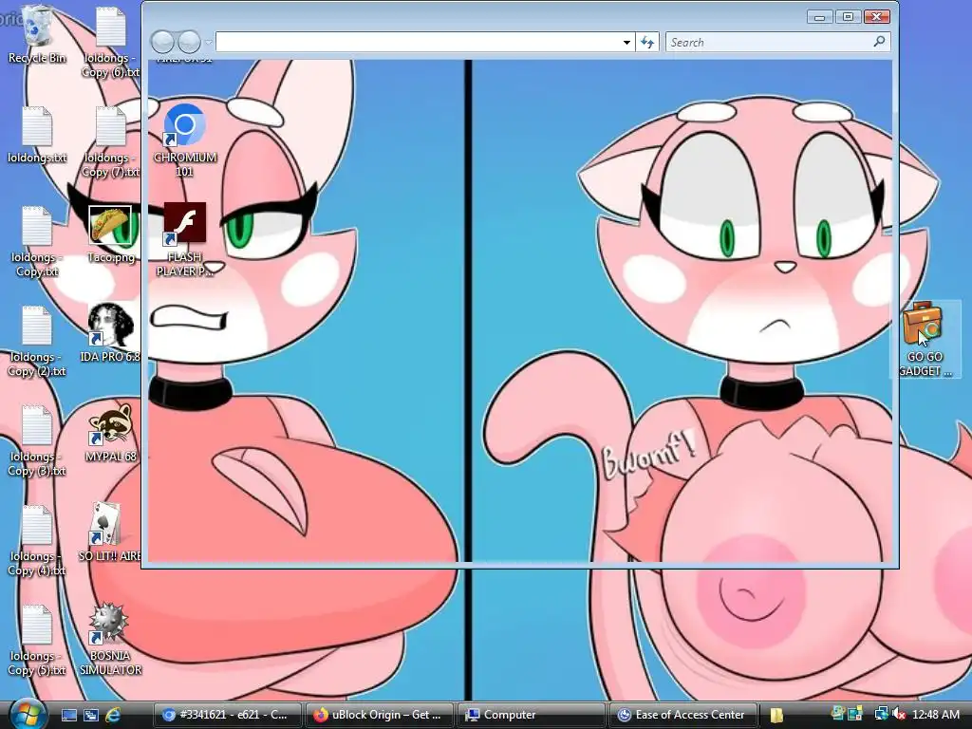Screen dimensions: 972x729
Task: Click the Search input field
Action: click(x=769, y=42)
